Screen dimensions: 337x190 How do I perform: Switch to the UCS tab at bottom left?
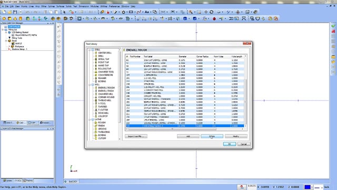coord(17,180)
